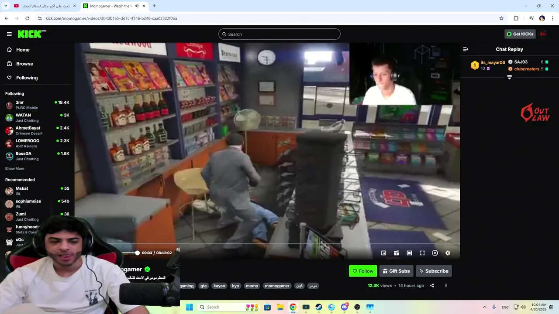Select the momo tag
Viewport: 559px width, 314px height.
(252, 286)
